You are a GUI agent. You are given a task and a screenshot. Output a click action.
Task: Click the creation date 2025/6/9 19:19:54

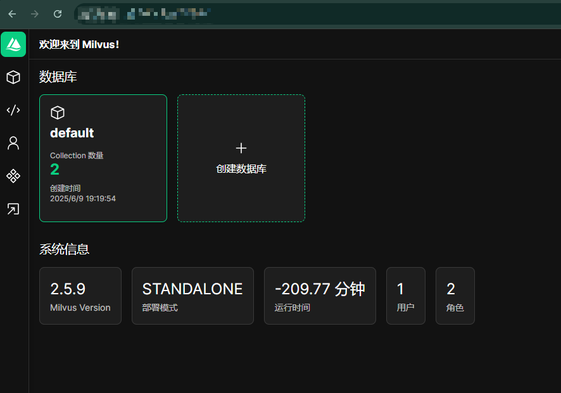tap(83, 199)
